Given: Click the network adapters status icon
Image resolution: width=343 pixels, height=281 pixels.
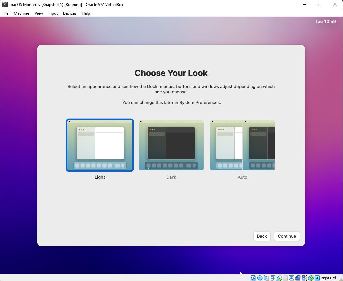Looking at the screenshot, I should (273, 278).
